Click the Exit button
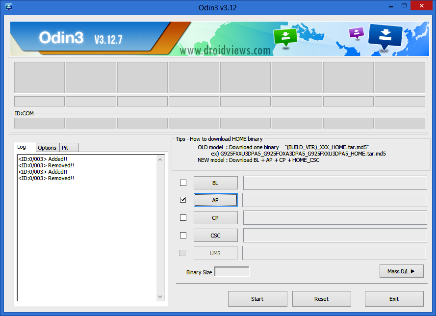 click(394, 299)
